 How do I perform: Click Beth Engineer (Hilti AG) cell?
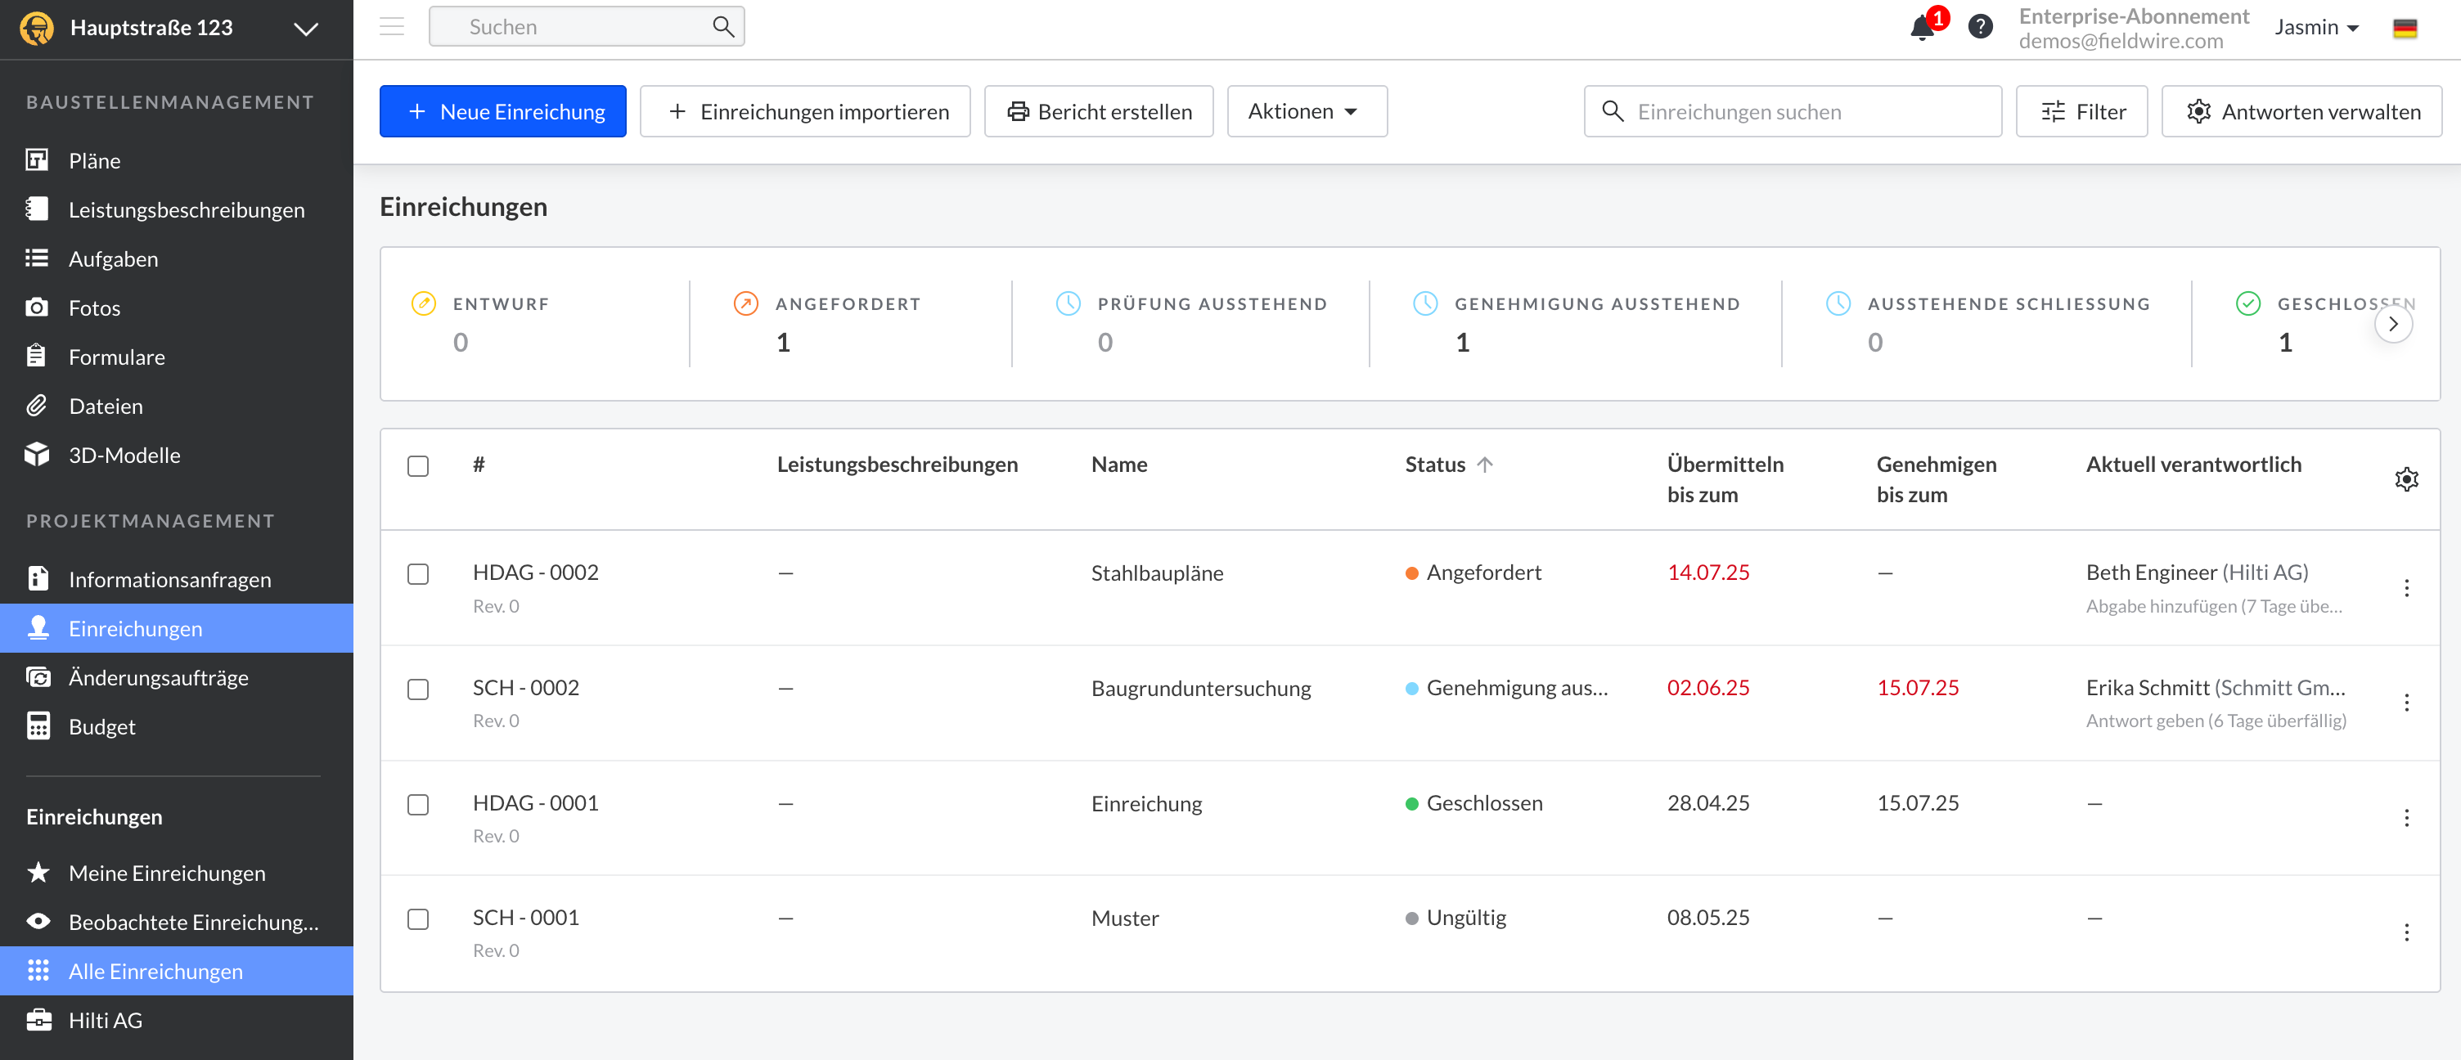(x=2197, y=573)
